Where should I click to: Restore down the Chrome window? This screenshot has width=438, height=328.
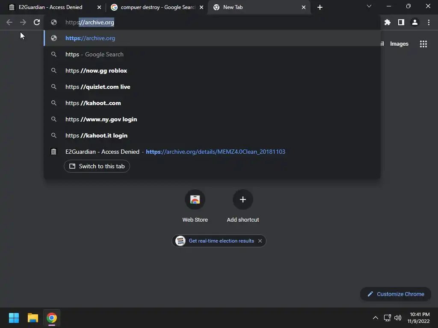(x=408, y=6)
